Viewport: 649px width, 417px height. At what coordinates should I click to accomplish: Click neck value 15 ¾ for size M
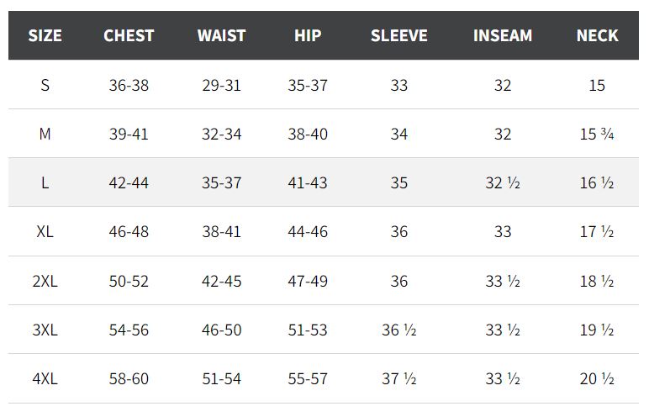point(597,135)
